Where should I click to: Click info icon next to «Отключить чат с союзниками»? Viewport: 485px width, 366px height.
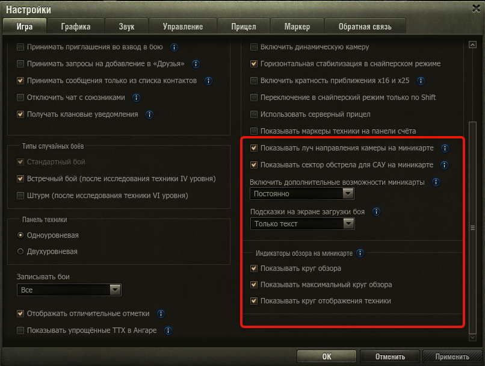click(x=136, y=98)
